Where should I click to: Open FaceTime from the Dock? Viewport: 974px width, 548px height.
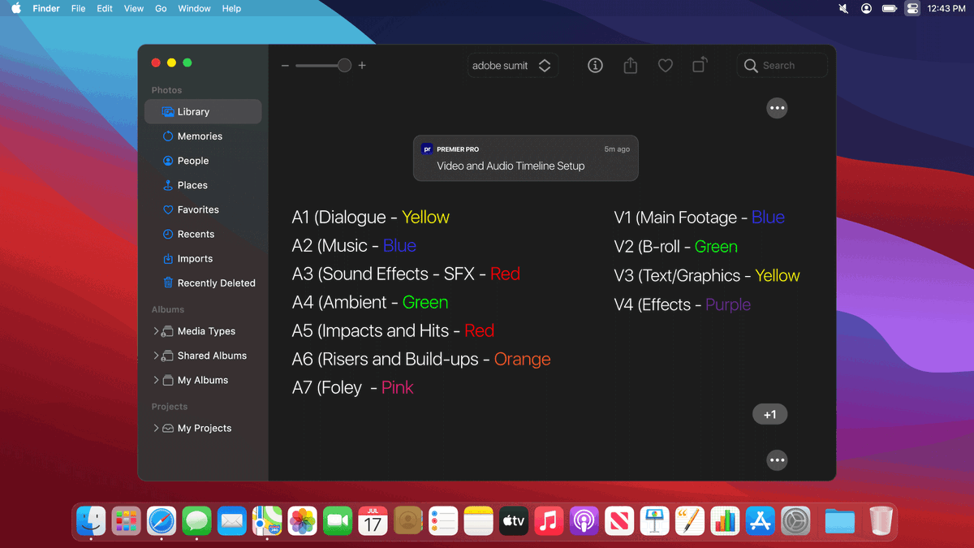point(338,521)
